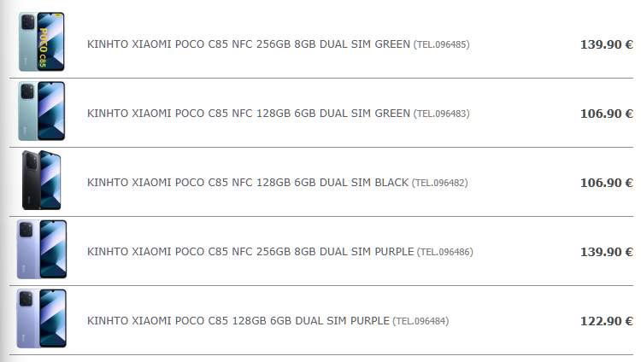Viewport: 641px width, 362px height.
Task: Click the green POCO C85 128GB thumbnail
Action: pyautogui.click(x=42, y=112)
